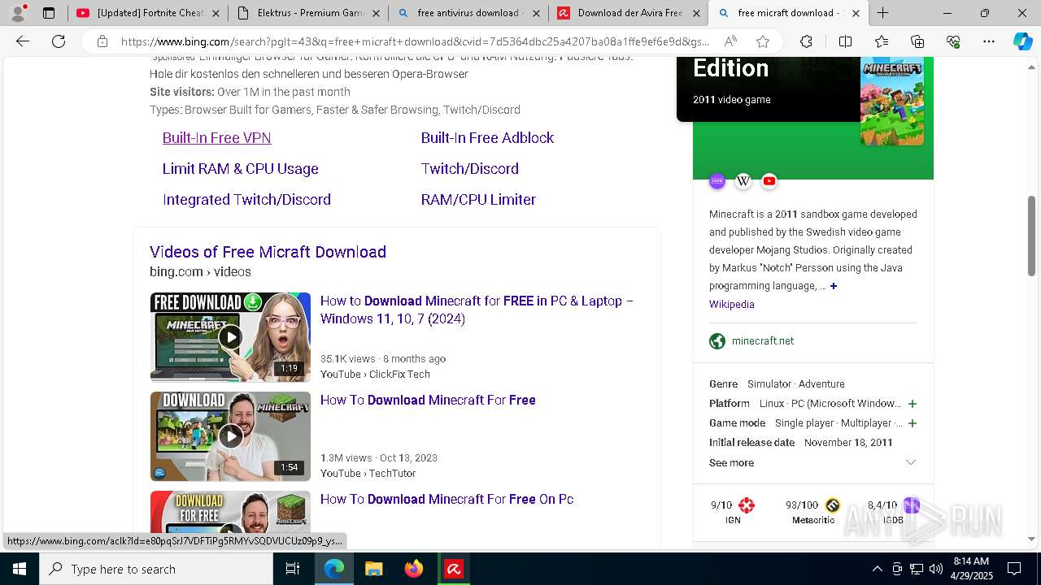This screenshot has width=1041, height=585.
Task: Select the free micraft download tab
Action: click(788, 13)
